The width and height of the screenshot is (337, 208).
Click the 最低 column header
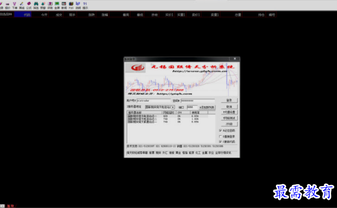[x=138, y=14]
